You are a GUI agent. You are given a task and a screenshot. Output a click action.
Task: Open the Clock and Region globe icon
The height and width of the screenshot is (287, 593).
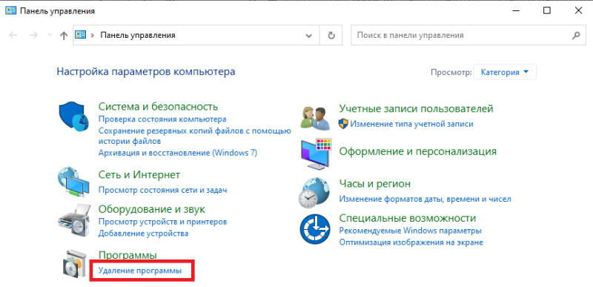pos(314,193)
